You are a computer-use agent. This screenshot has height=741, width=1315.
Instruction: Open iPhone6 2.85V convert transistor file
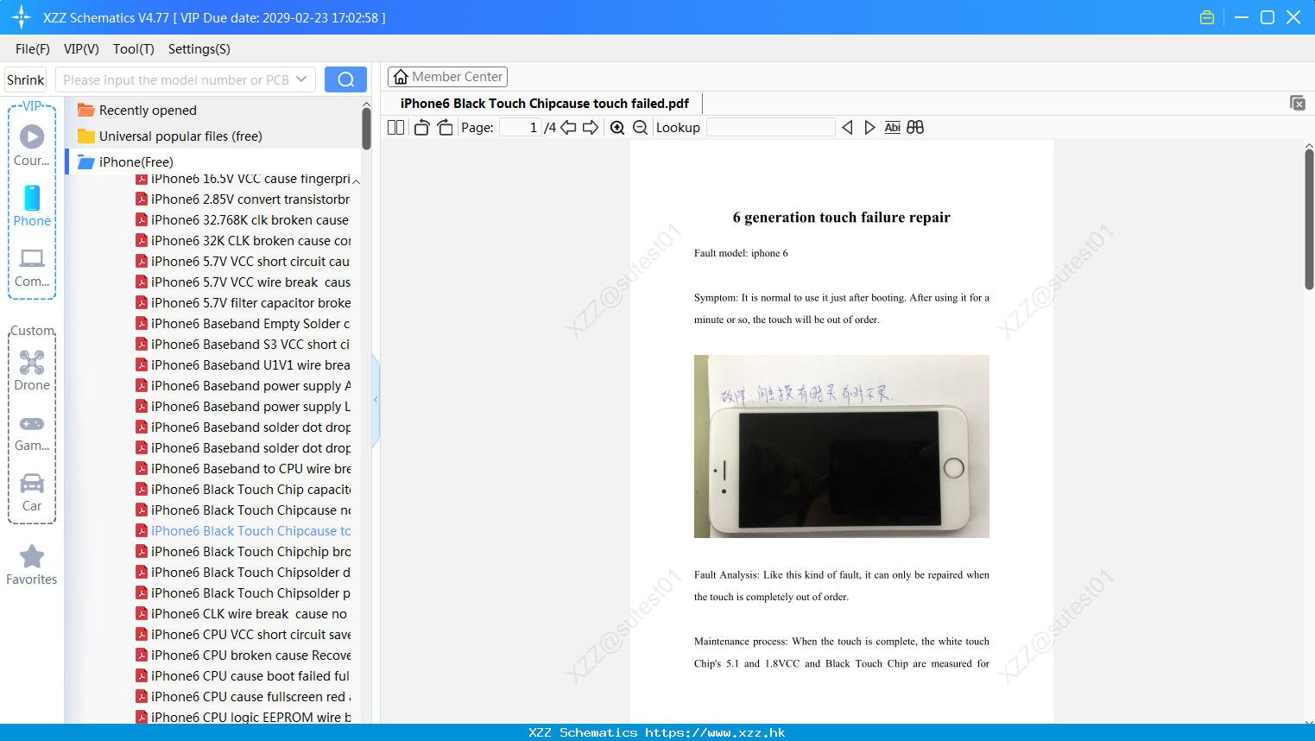[x=243, y=199]
